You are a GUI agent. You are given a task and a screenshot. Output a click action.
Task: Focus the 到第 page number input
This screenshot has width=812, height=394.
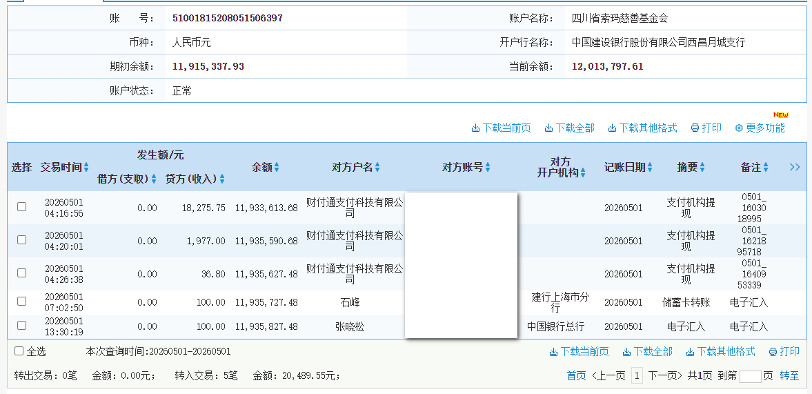(x=751, y=376)
